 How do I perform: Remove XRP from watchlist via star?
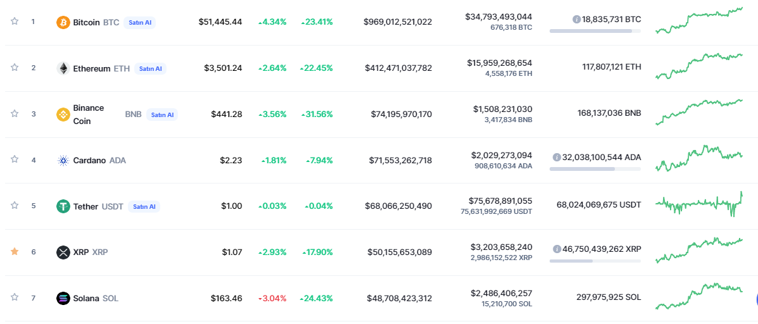[15, 252]
